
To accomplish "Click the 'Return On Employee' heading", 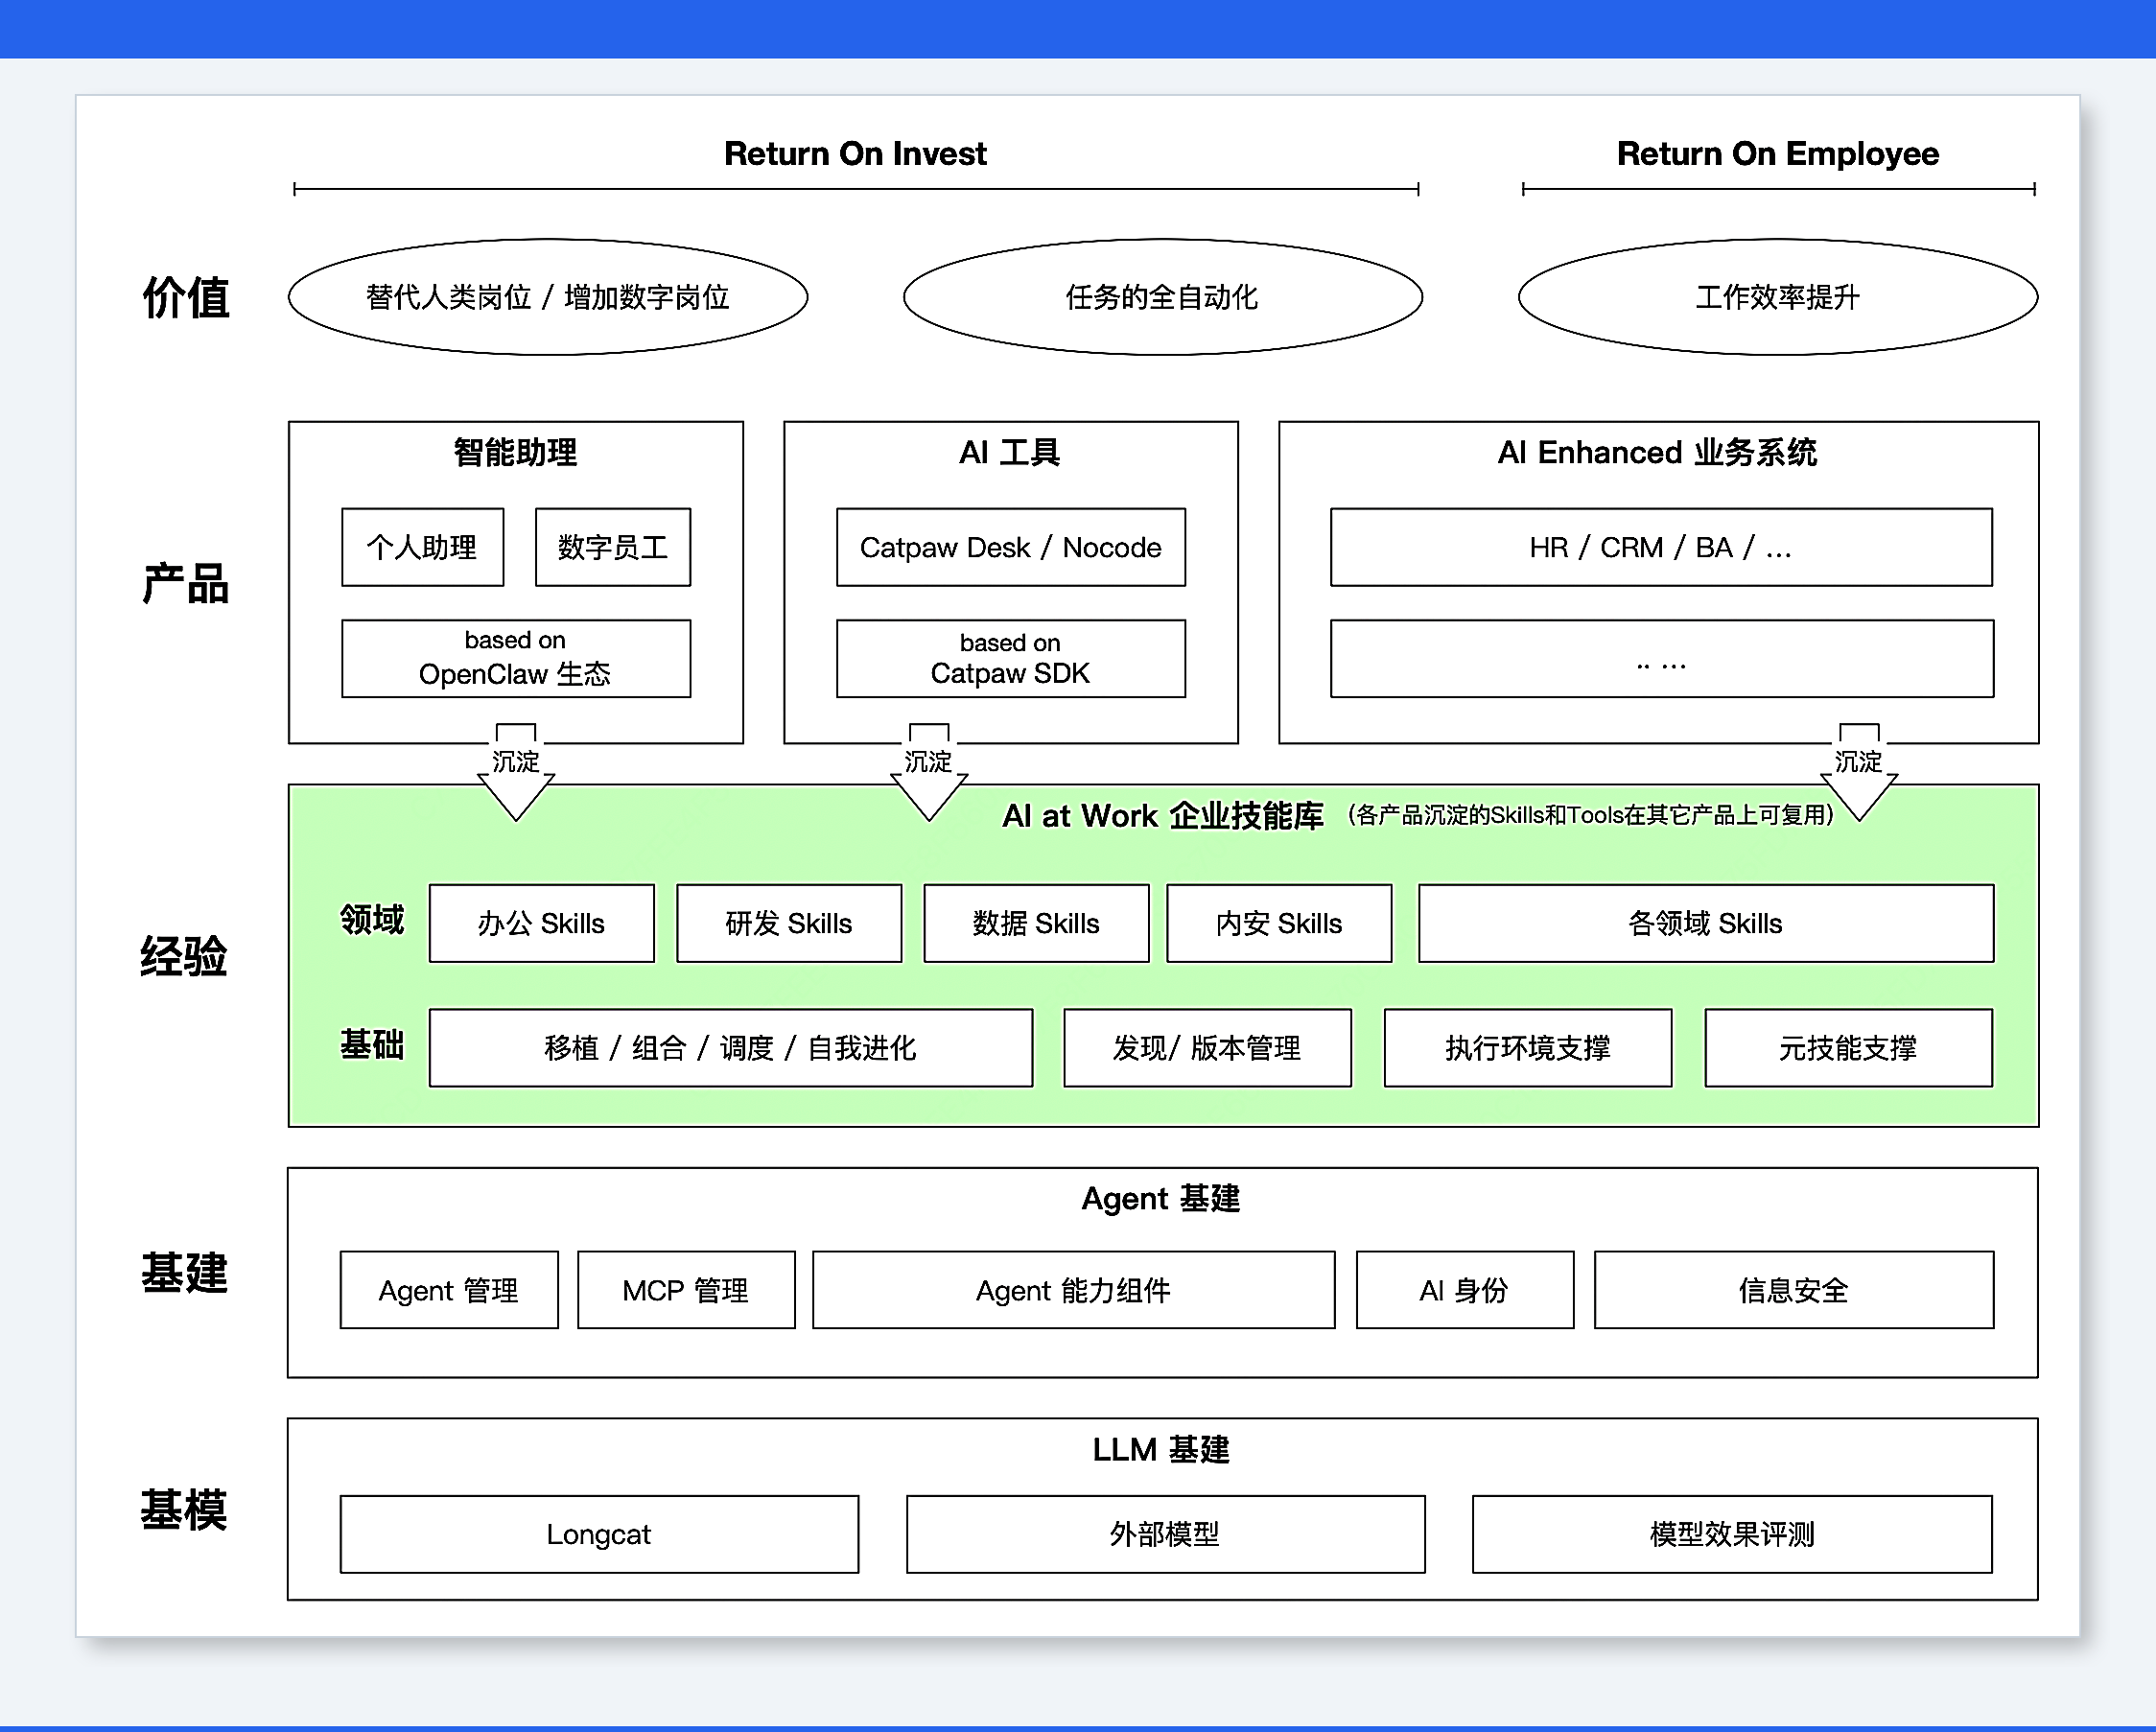I will (1777, 154).
